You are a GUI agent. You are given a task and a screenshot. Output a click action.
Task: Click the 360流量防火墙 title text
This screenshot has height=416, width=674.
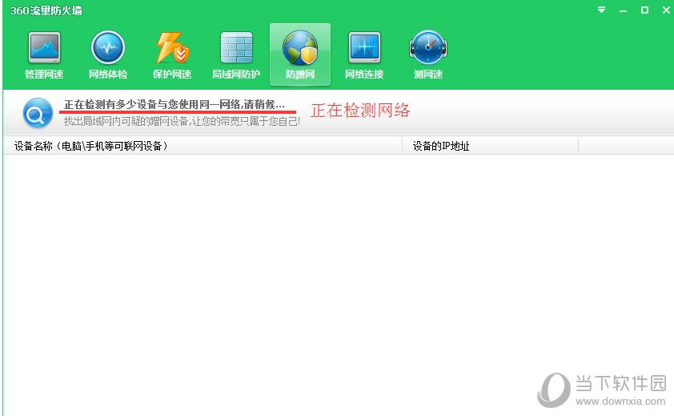tap(46, 10)
